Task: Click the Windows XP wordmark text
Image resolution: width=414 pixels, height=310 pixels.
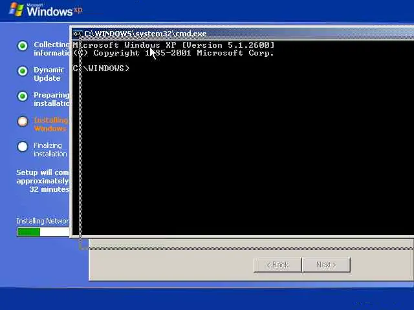Action: 54,11
